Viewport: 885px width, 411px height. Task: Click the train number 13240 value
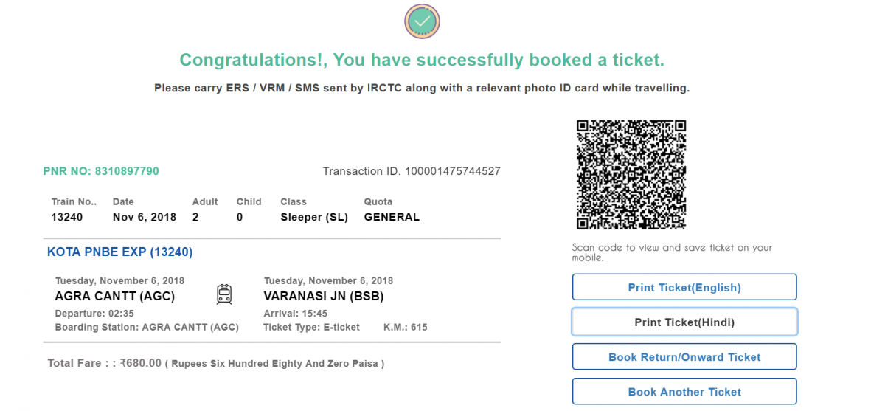67,217
